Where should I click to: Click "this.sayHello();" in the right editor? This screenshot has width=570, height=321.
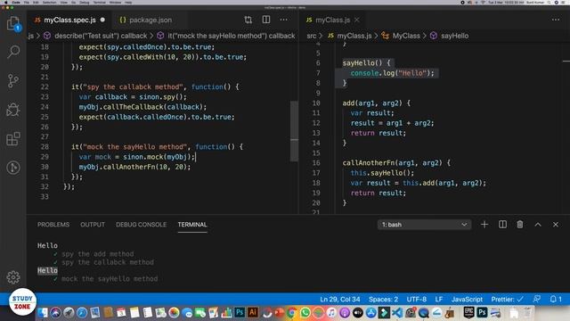(382, 173)
